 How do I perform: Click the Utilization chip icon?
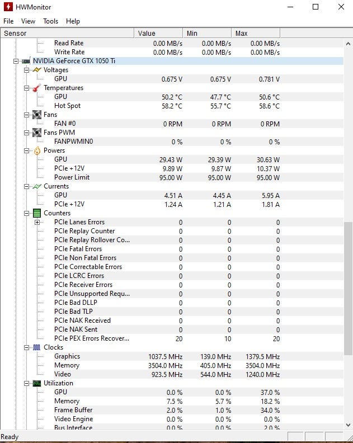click(x=37, y=383)
